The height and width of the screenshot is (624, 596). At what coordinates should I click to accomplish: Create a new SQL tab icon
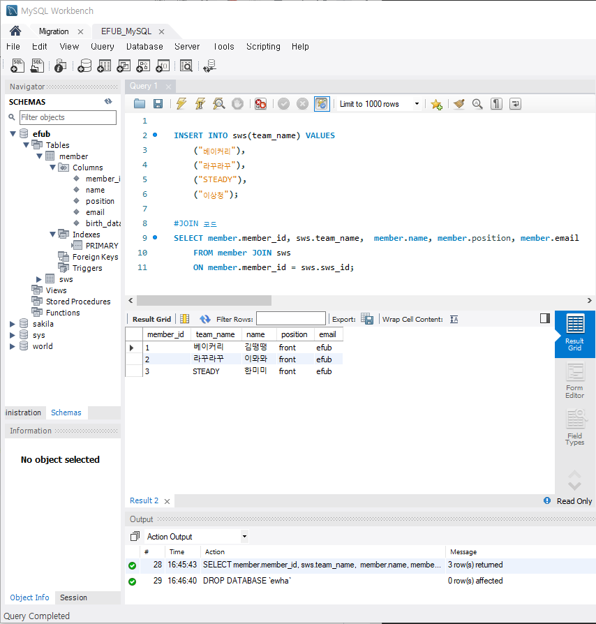(x=17, y=66)
